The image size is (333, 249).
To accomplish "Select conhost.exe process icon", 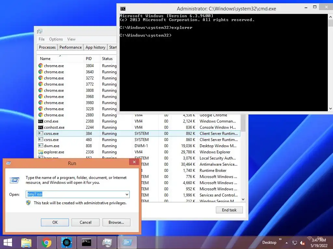I will point(41,127).
